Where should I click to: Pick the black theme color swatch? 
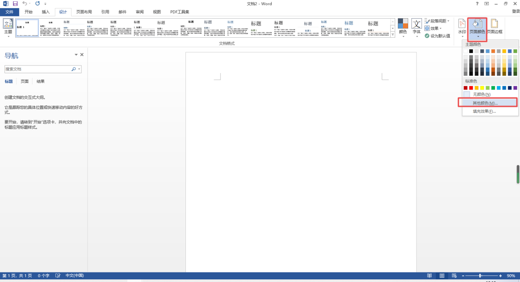[471, 51]
